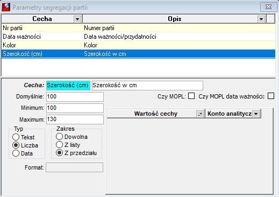Image resolution: width=279 pixels, height=197 pixels.
Task: Close the Parametry segregacji partii window
Action: (x=268, y=7)
